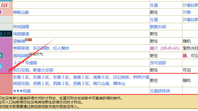Screen dimensions: 198x111
Task: Click 生蛋 link in the 白2 row
Action: (x=154, y=5)
